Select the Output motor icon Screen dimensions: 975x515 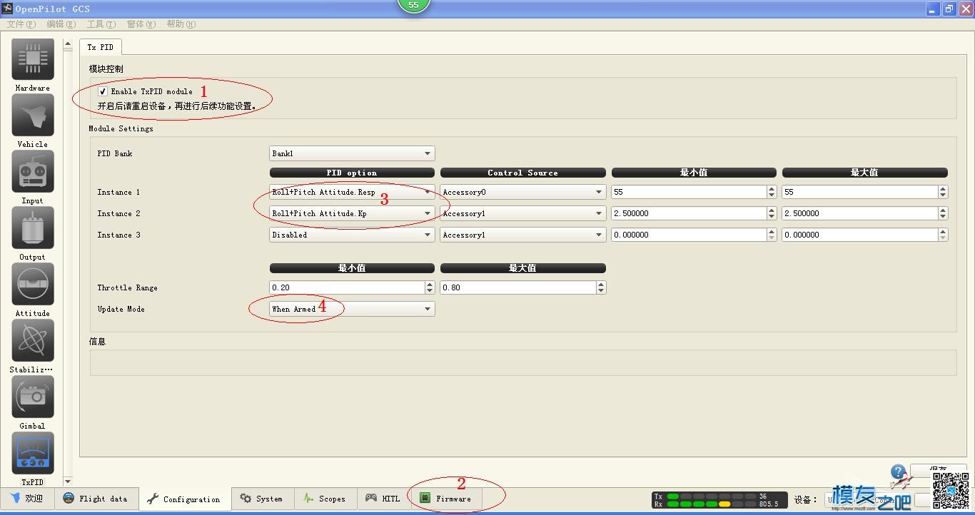tap(33, 228)
